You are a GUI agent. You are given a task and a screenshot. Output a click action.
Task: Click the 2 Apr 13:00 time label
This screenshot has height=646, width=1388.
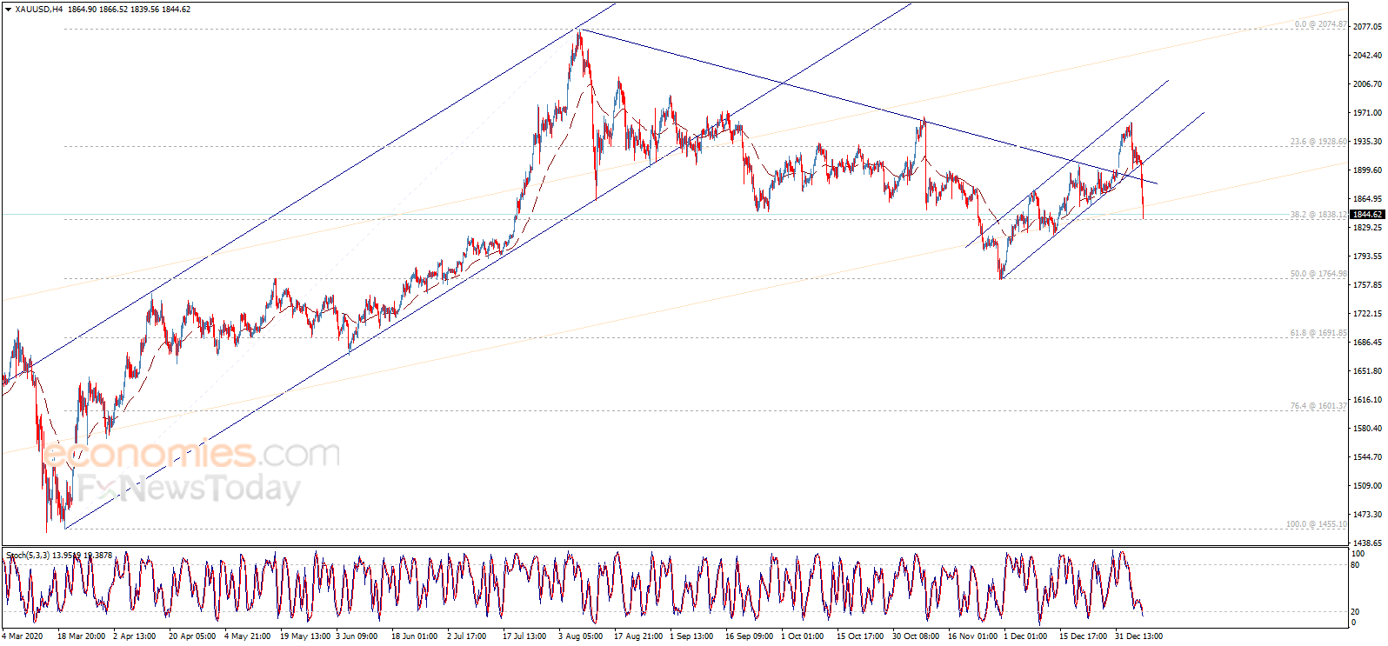[x=135, y=636]
